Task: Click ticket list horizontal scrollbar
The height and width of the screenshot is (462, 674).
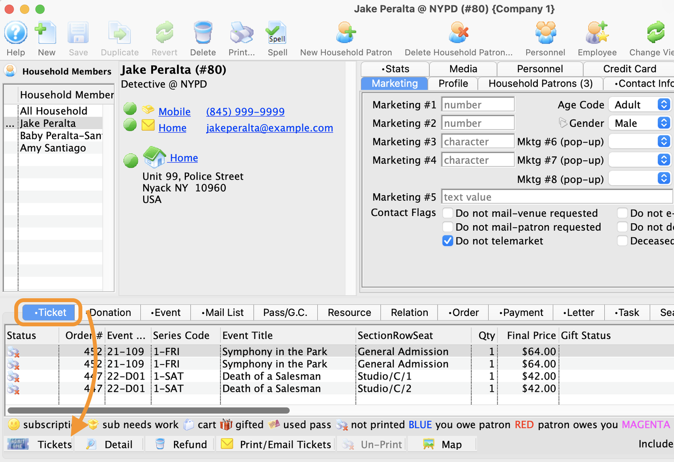Action: coord(149,411)
